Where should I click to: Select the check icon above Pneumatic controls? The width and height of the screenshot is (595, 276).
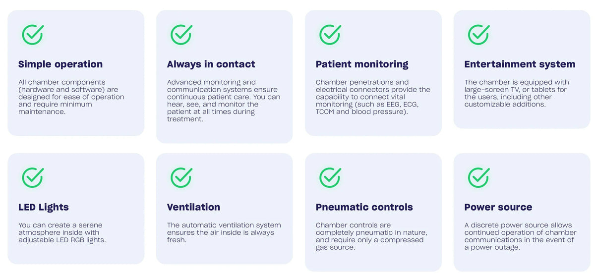330,177
